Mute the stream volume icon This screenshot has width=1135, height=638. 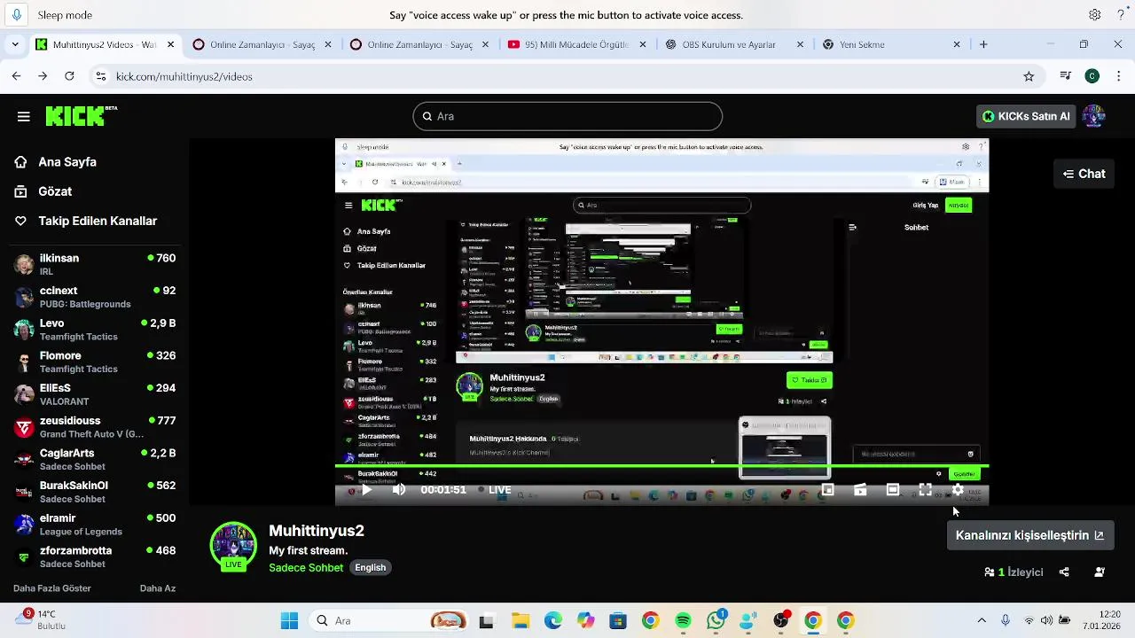pyautogui.click(x=399, y=489)
